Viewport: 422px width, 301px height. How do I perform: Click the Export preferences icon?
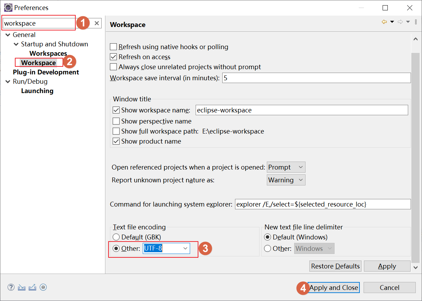(x=32, y=287)
